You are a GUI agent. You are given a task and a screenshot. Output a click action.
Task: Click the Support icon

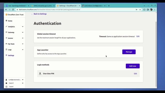(x=6, y=83)
